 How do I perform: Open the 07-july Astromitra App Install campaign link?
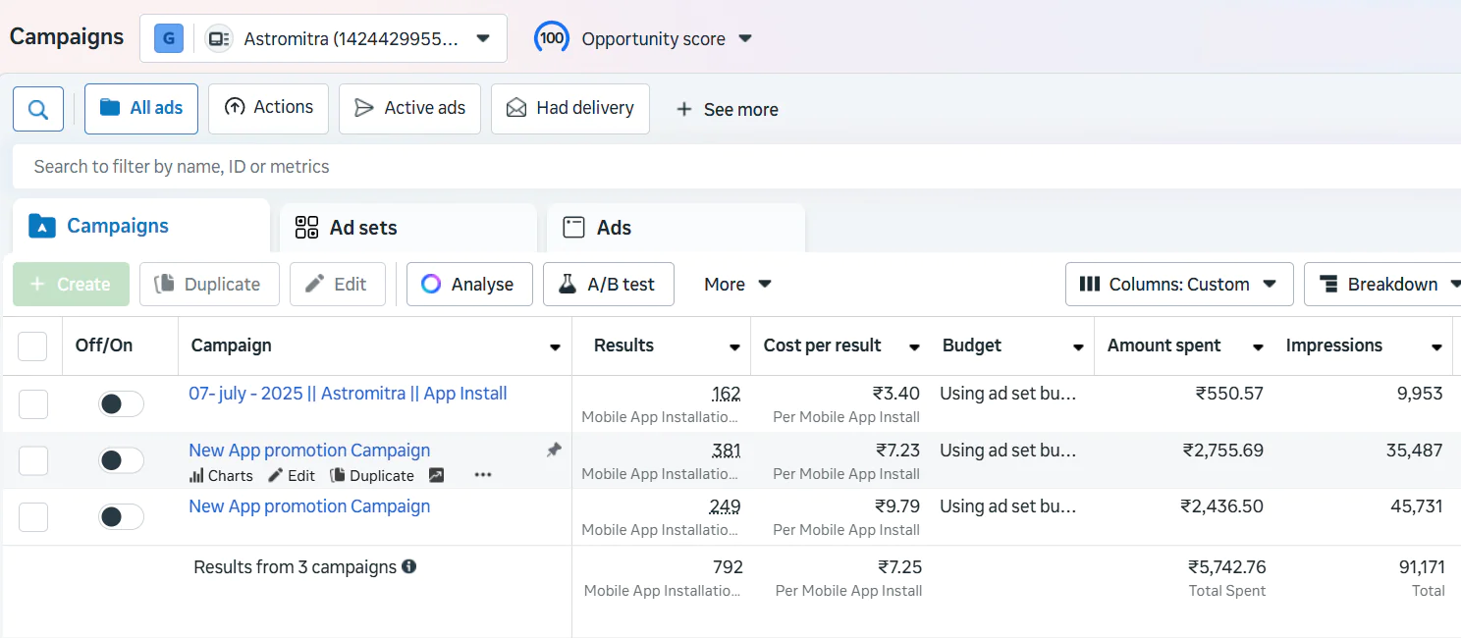pyautogui.click(x=348, y=394)
